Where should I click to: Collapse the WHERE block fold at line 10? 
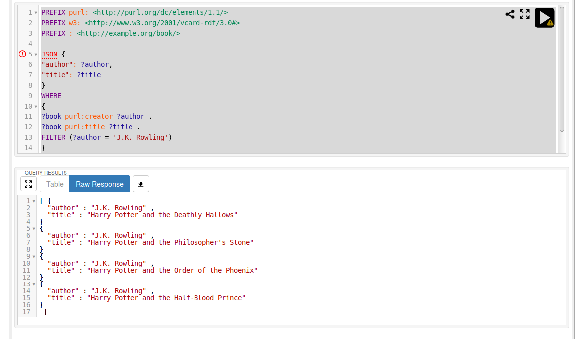[x=36, y=107]
